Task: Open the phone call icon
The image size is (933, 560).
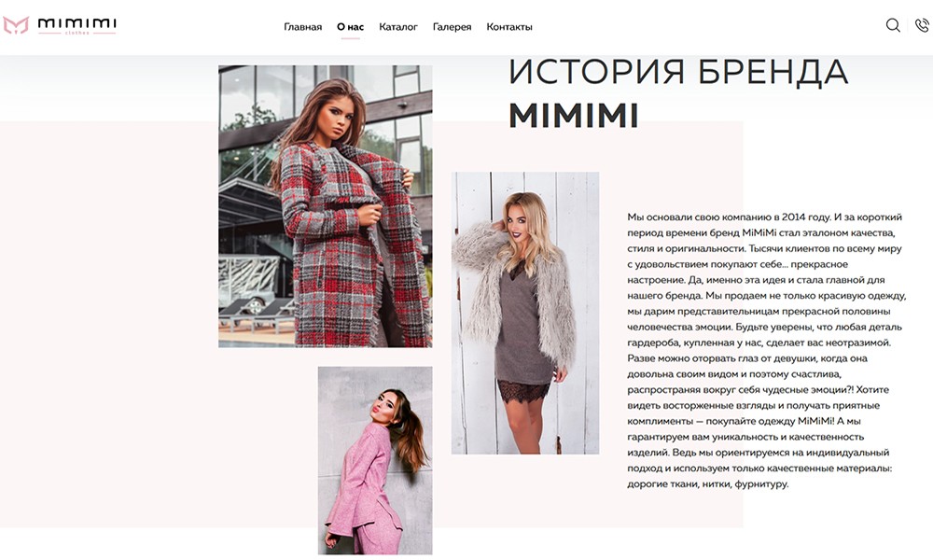Action: 922,25
